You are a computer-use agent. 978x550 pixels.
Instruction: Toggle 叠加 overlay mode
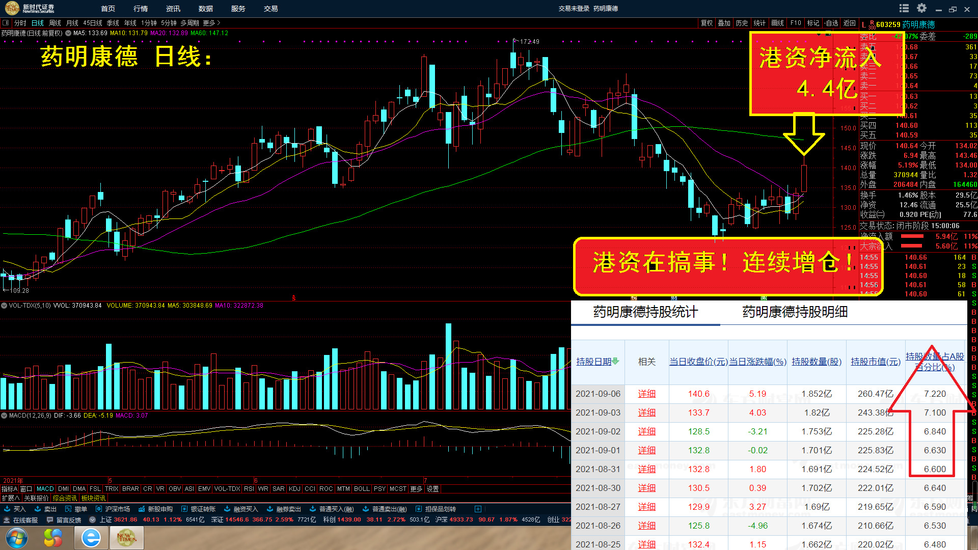click(x=724, y=23)
